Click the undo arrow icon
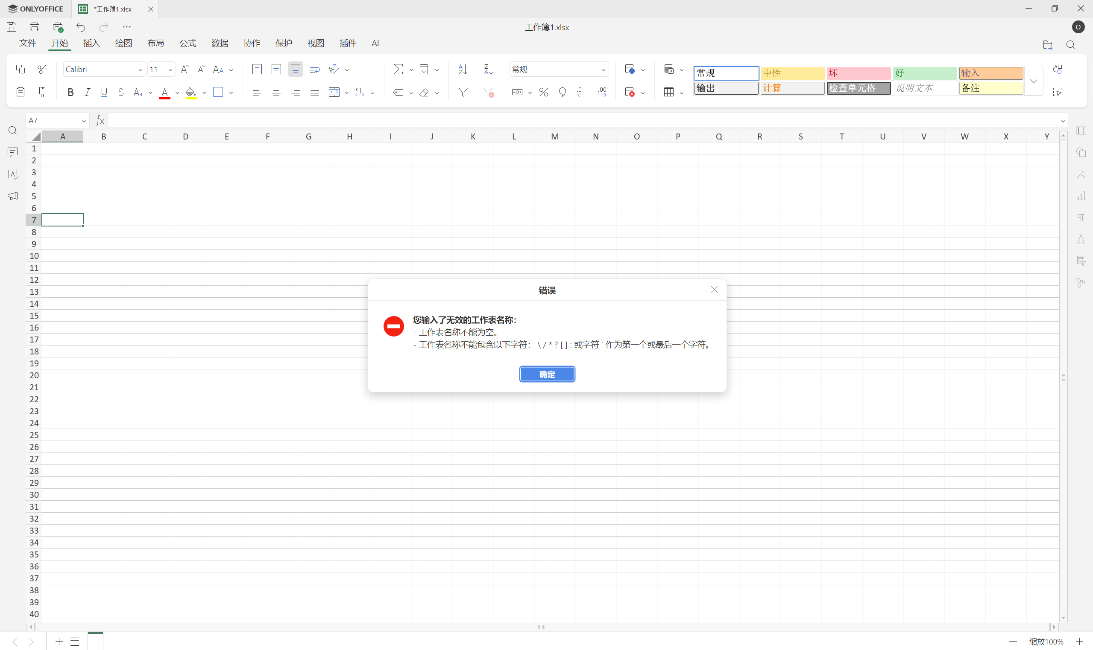 coord(81,27)
